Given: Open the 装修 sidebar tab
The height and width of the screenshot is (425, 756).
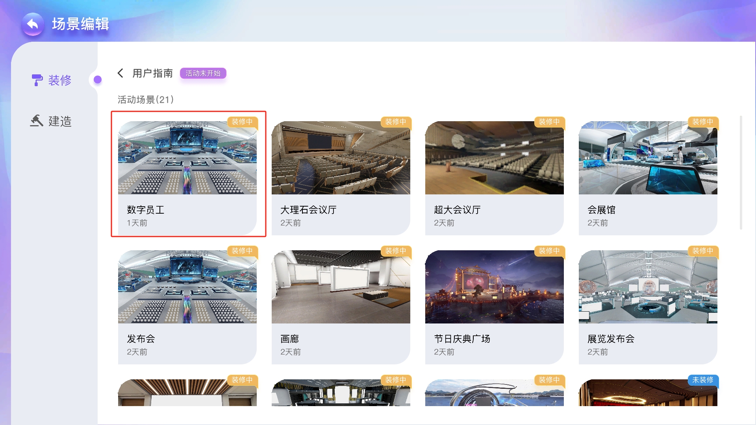Looking at the screenshot, I should [x=52, y=80].
